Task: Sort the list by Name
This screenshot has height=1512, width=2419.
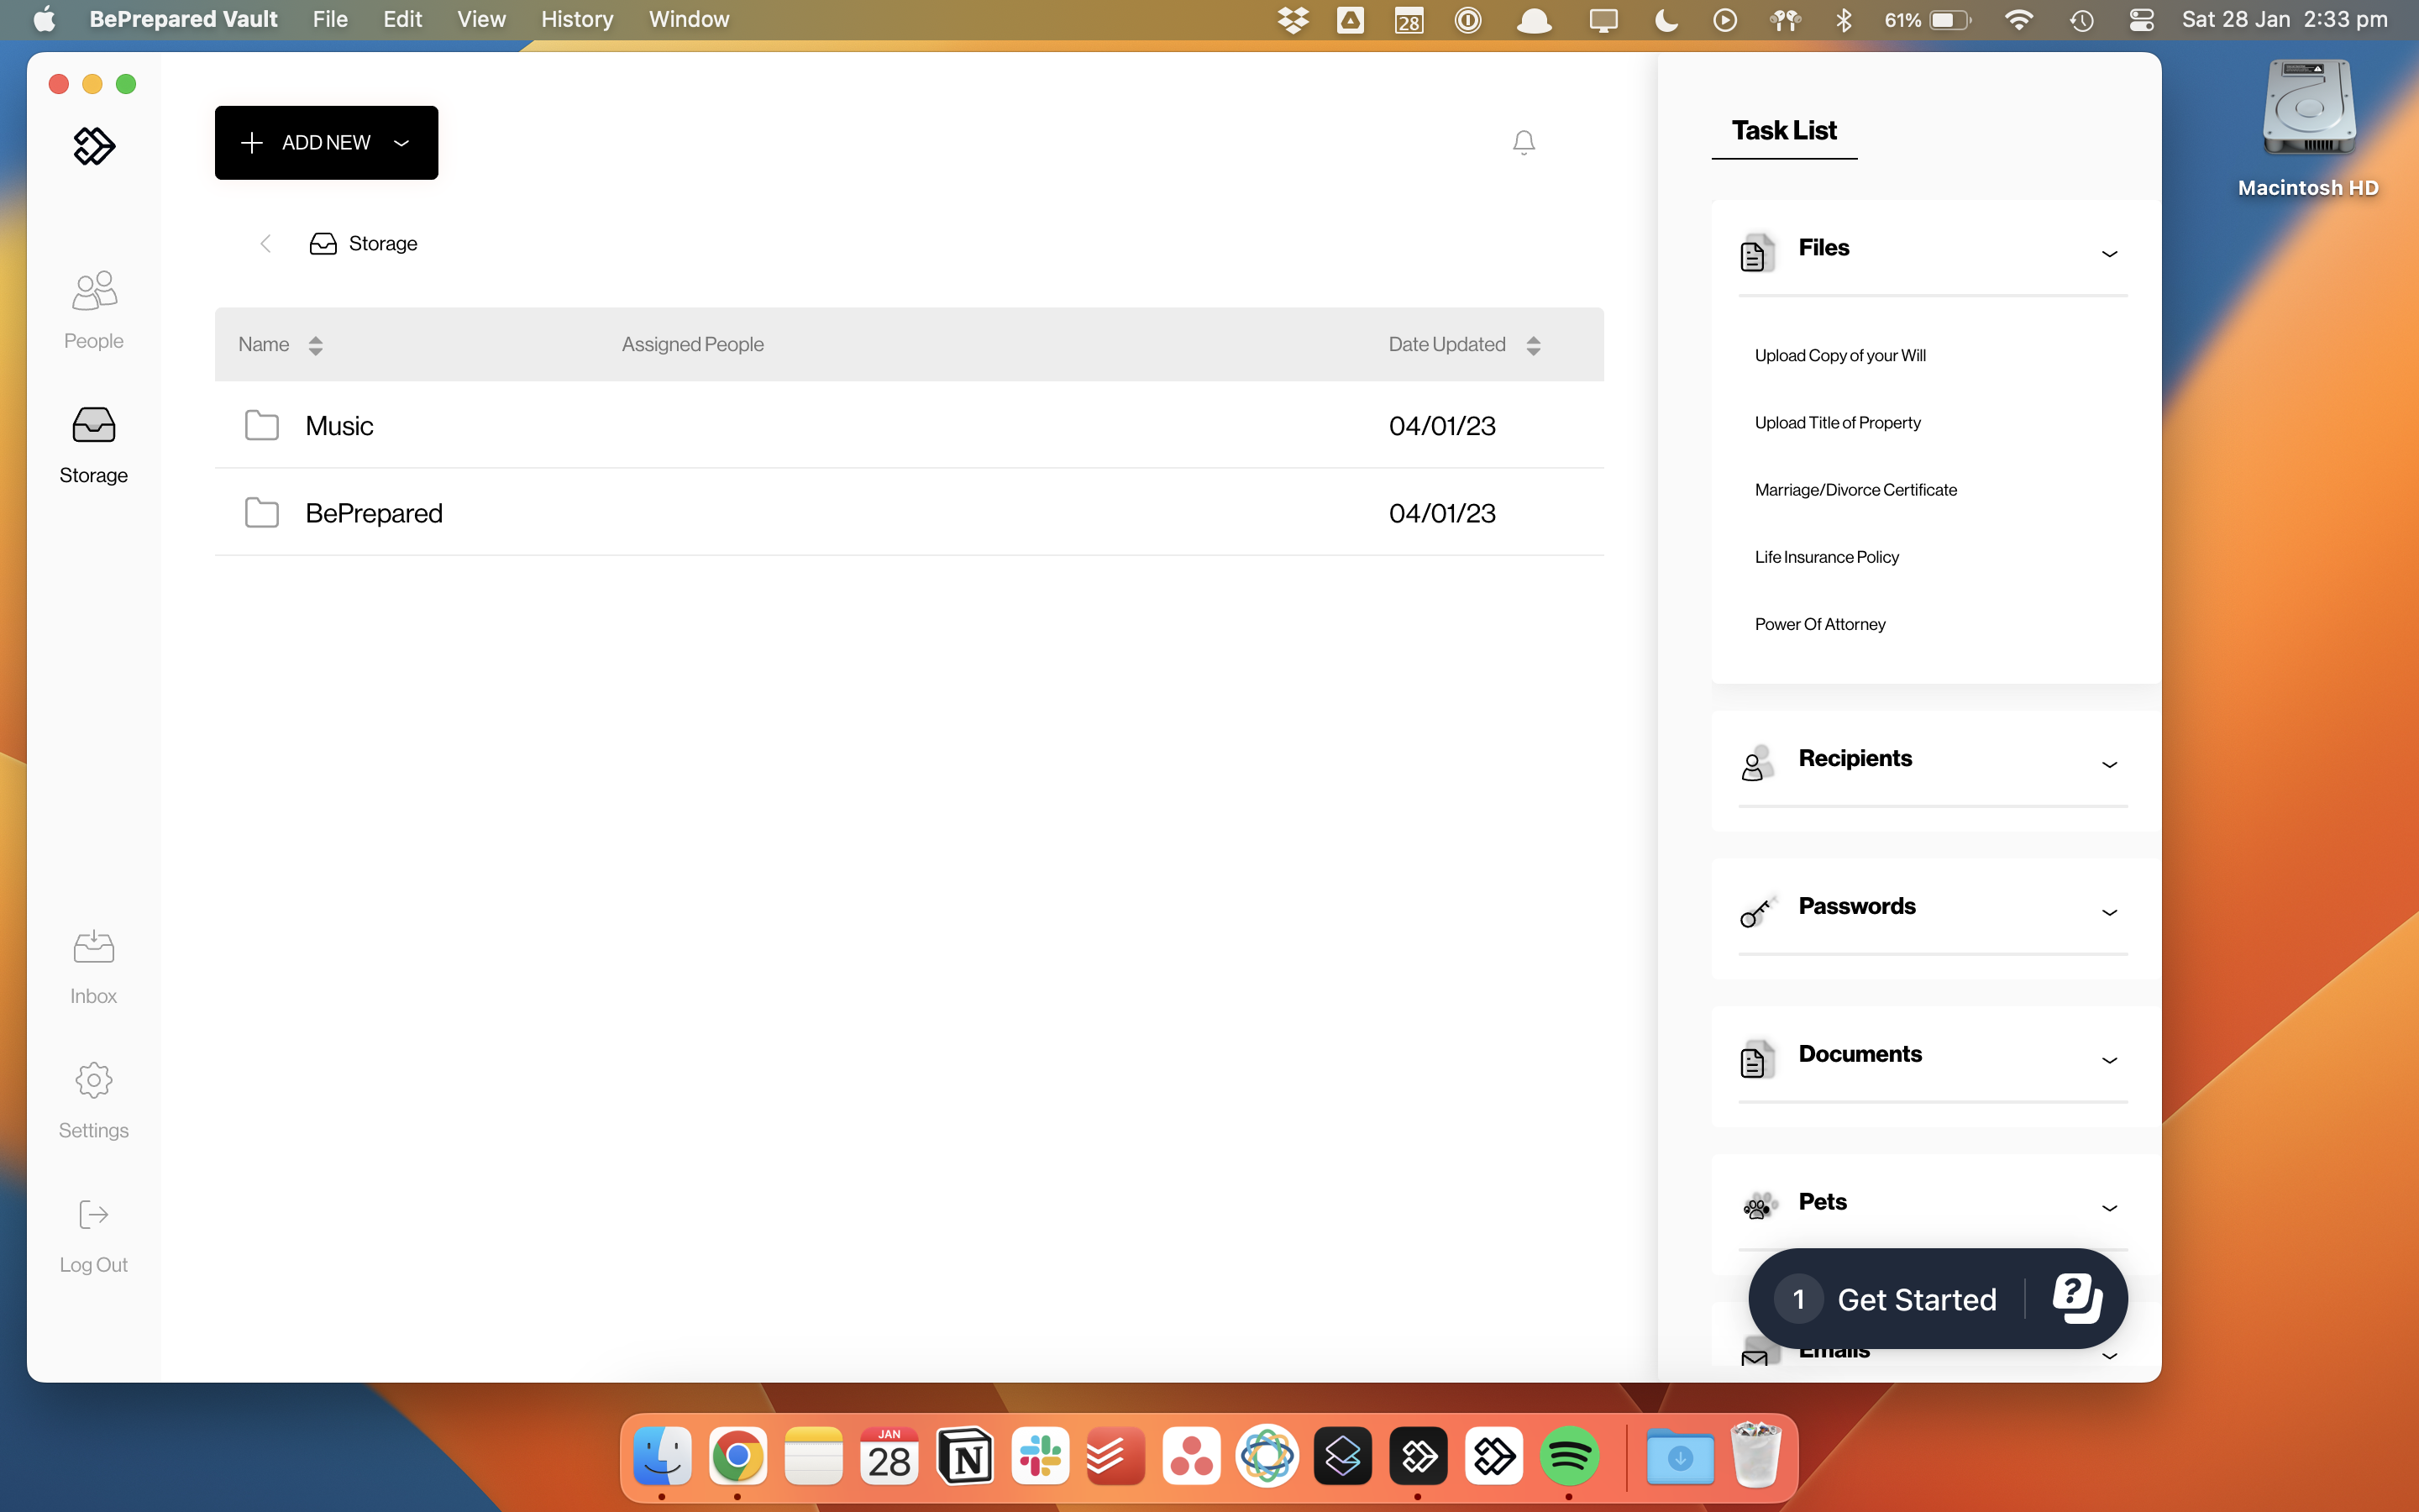Action: tap(315, 345)
